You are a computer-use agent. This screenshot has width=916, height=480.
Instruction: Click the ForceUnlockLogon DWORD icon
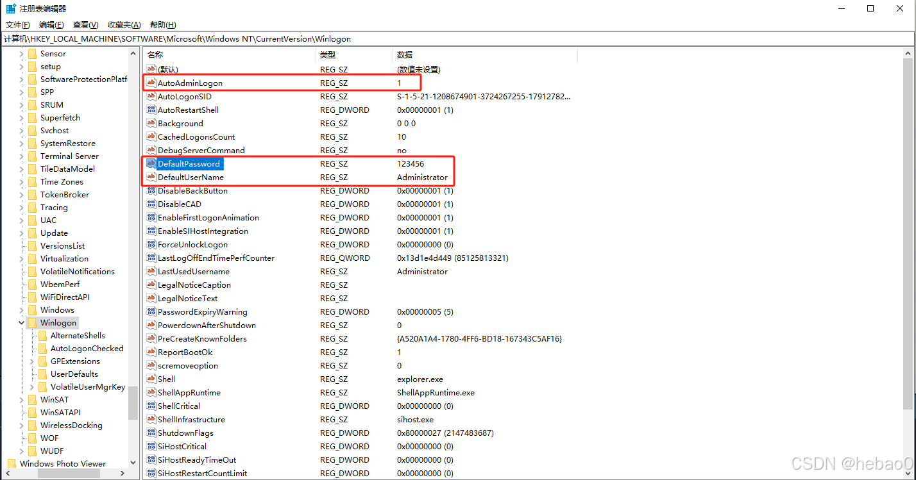[x=151, y=244]
